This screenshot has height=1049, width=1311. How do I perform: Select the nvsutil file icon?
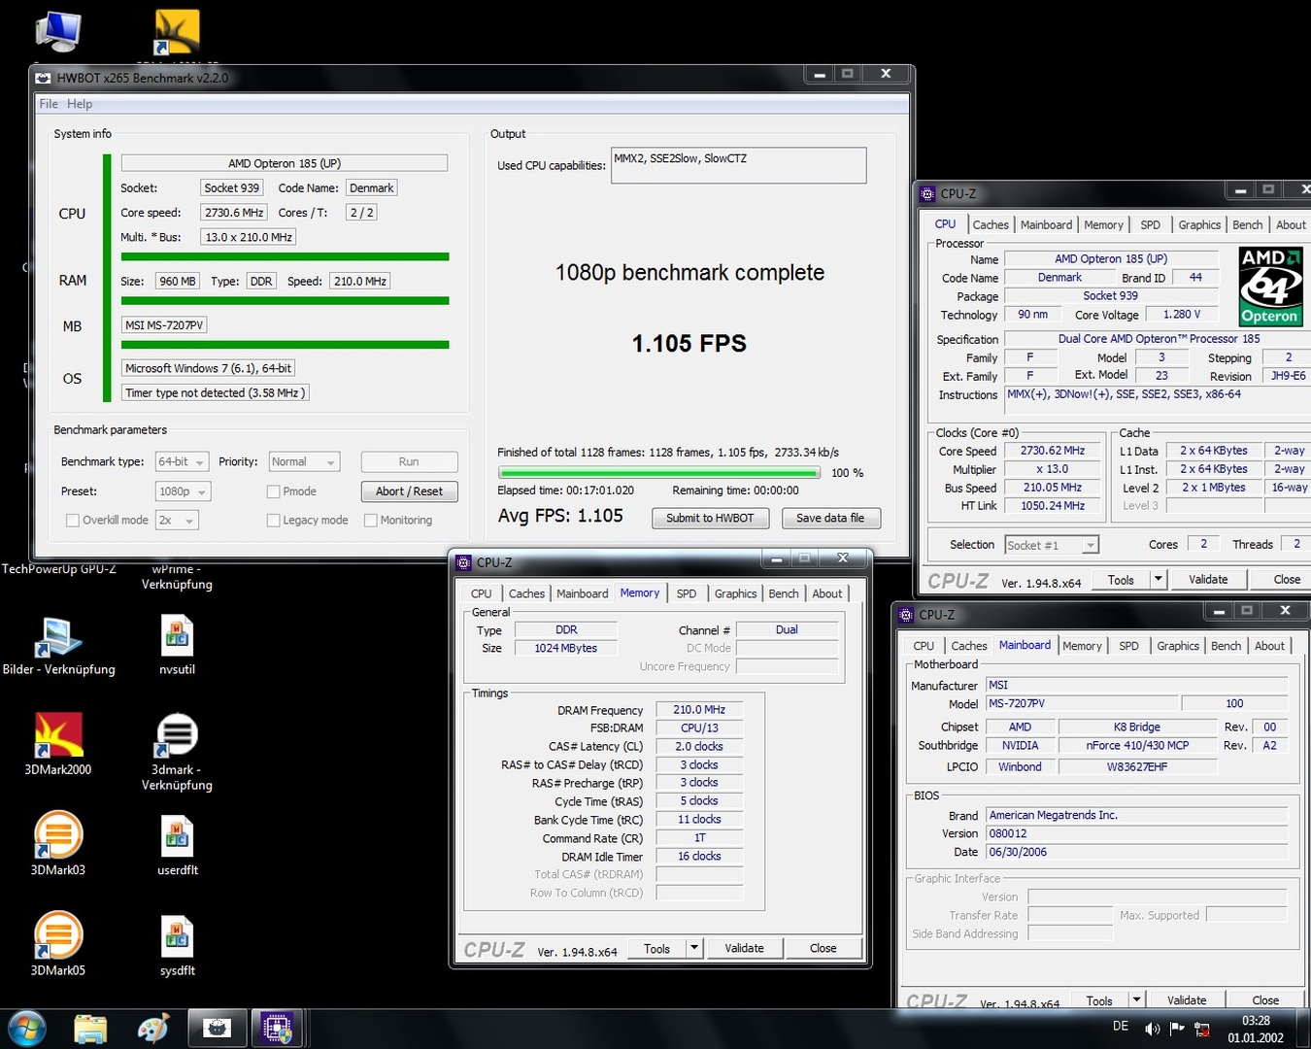[x=178, y=637]
